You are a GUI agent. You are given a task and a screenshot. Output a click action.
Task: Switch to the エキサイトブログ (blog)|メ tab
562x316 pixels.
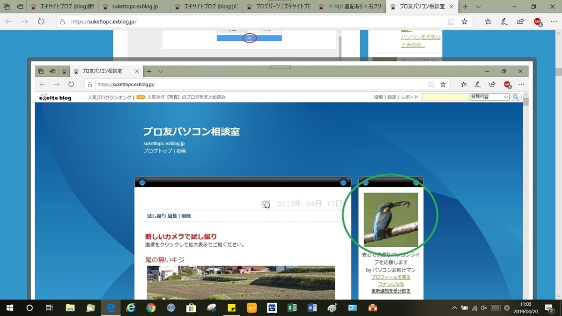pos(207,7)
